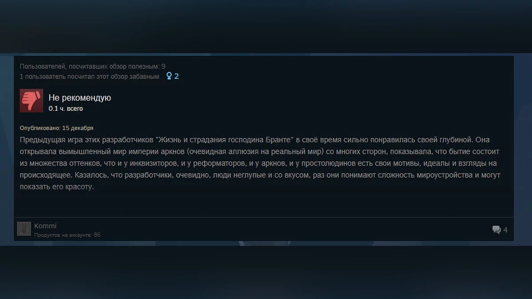Click the review's last line "показать его красоту"
This screenshot has height=299, width=532.
[x=57, y=187]
